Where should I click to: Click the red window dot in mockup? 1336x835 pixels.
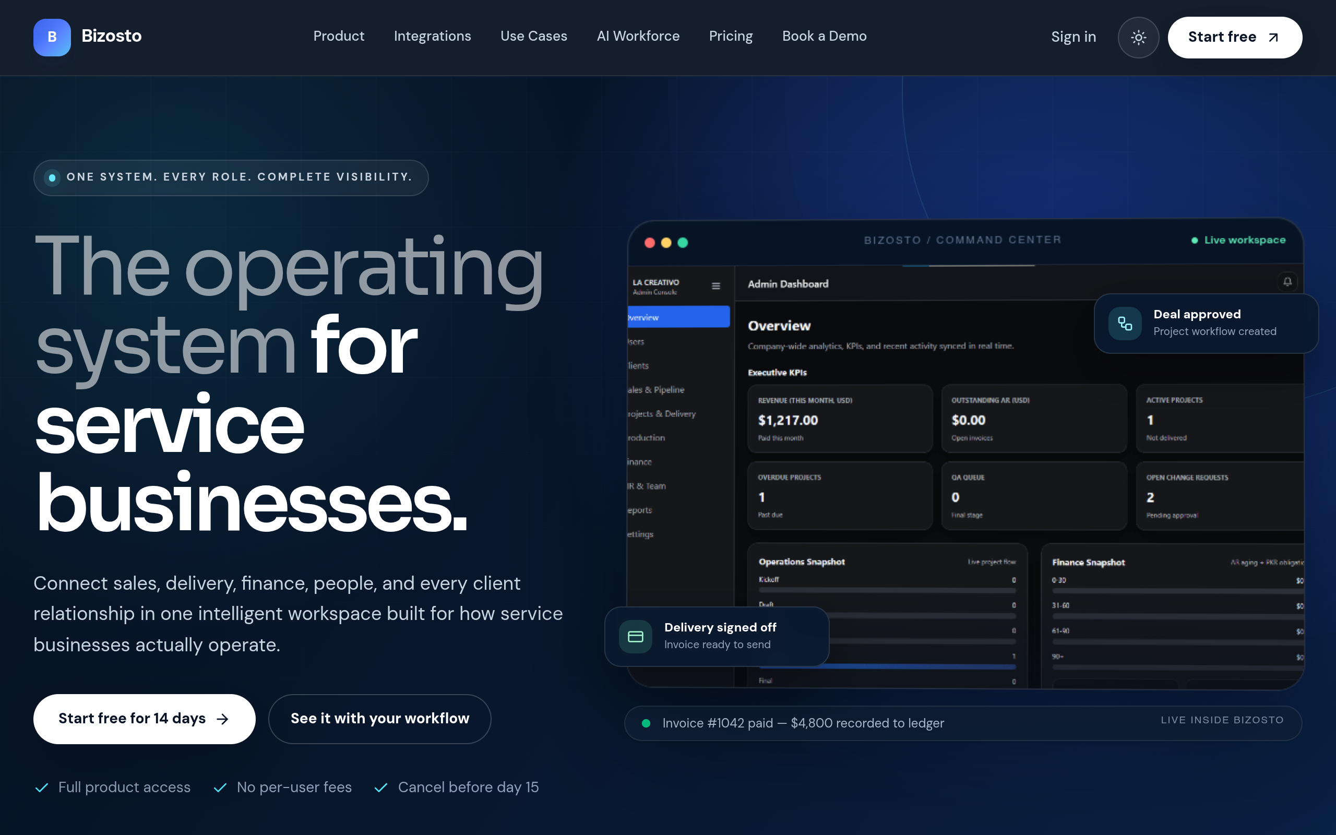[650, 243]
